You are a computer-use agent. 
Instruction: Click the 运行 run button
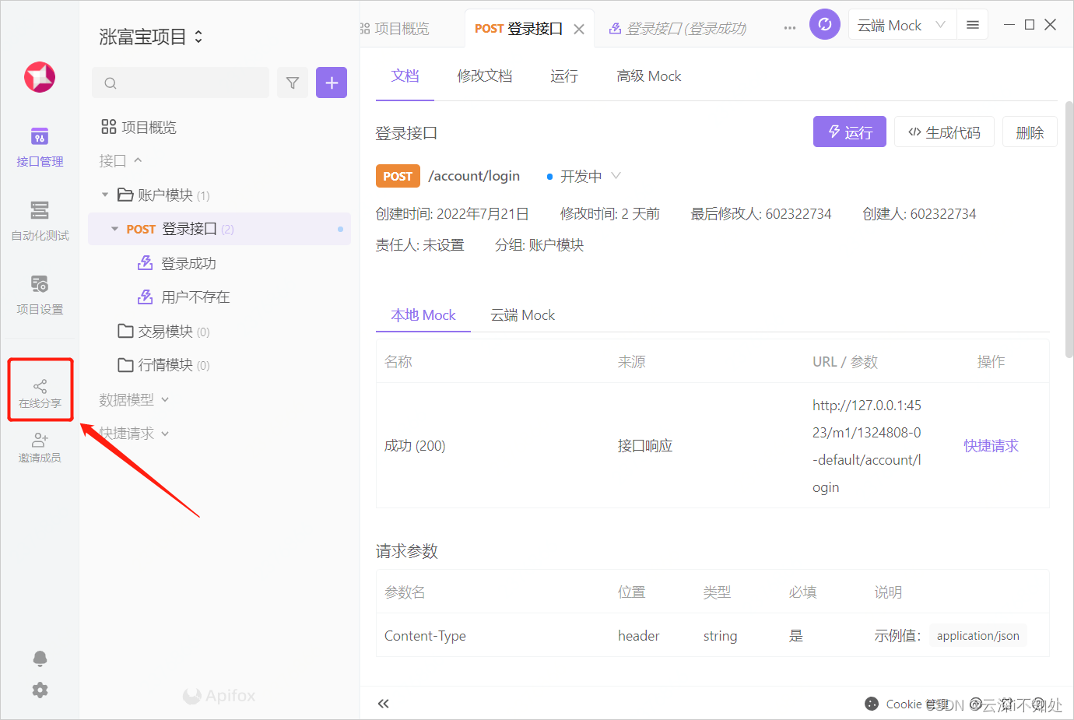coord(849,132)
